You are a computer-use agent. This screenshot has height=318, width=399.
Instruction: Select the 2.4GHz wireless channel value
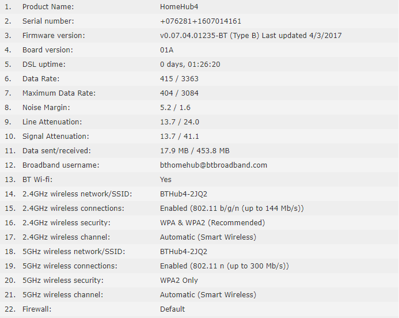pos(208,237)
